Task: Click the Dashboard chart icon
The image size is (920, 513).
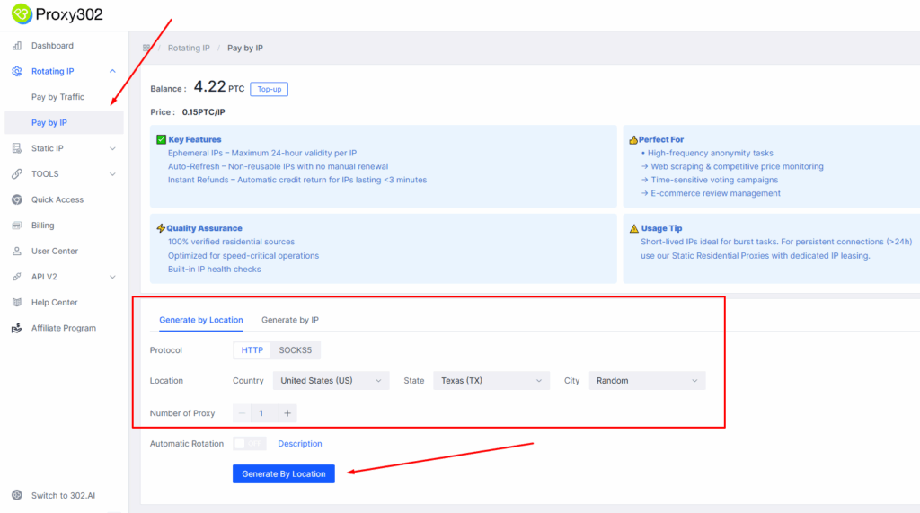Action: pyautogui.click(x=17, y=45)
